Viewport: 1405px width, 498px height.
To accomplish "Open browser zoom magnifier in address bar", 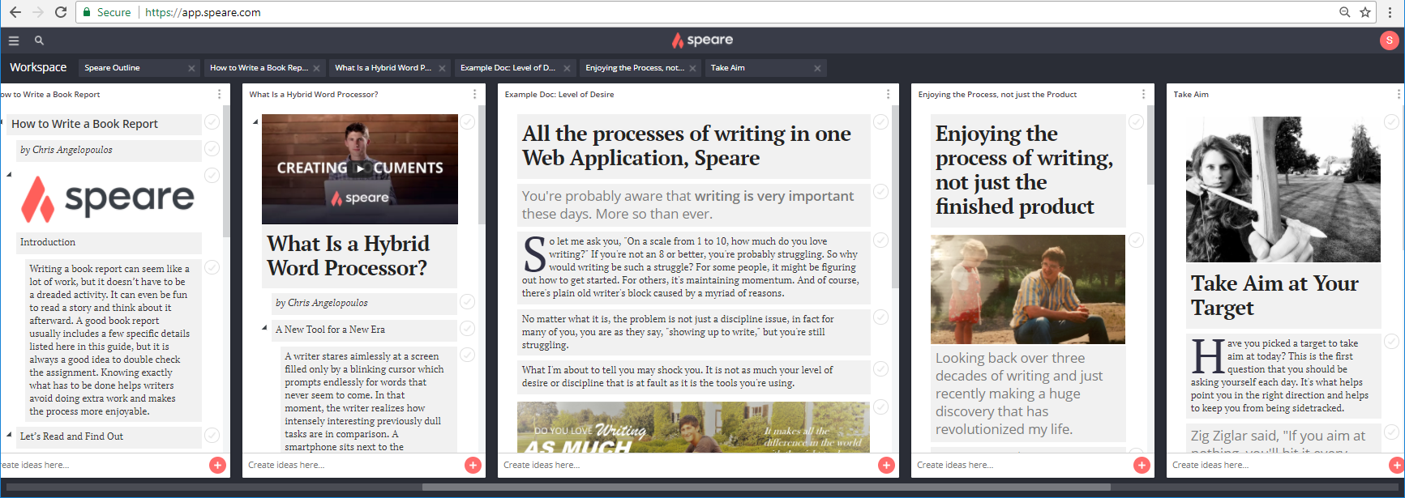I will (1344, 12).
